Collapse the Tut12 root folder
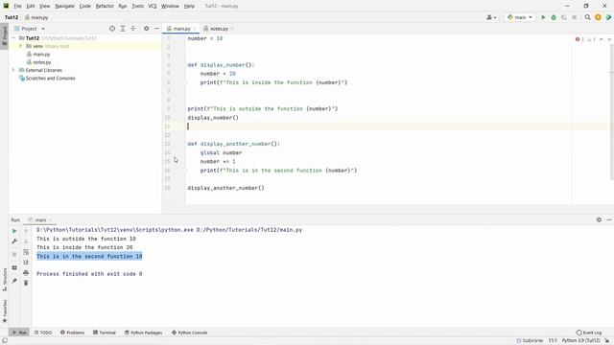Screen dimensions: 614x345 (13, 38)
